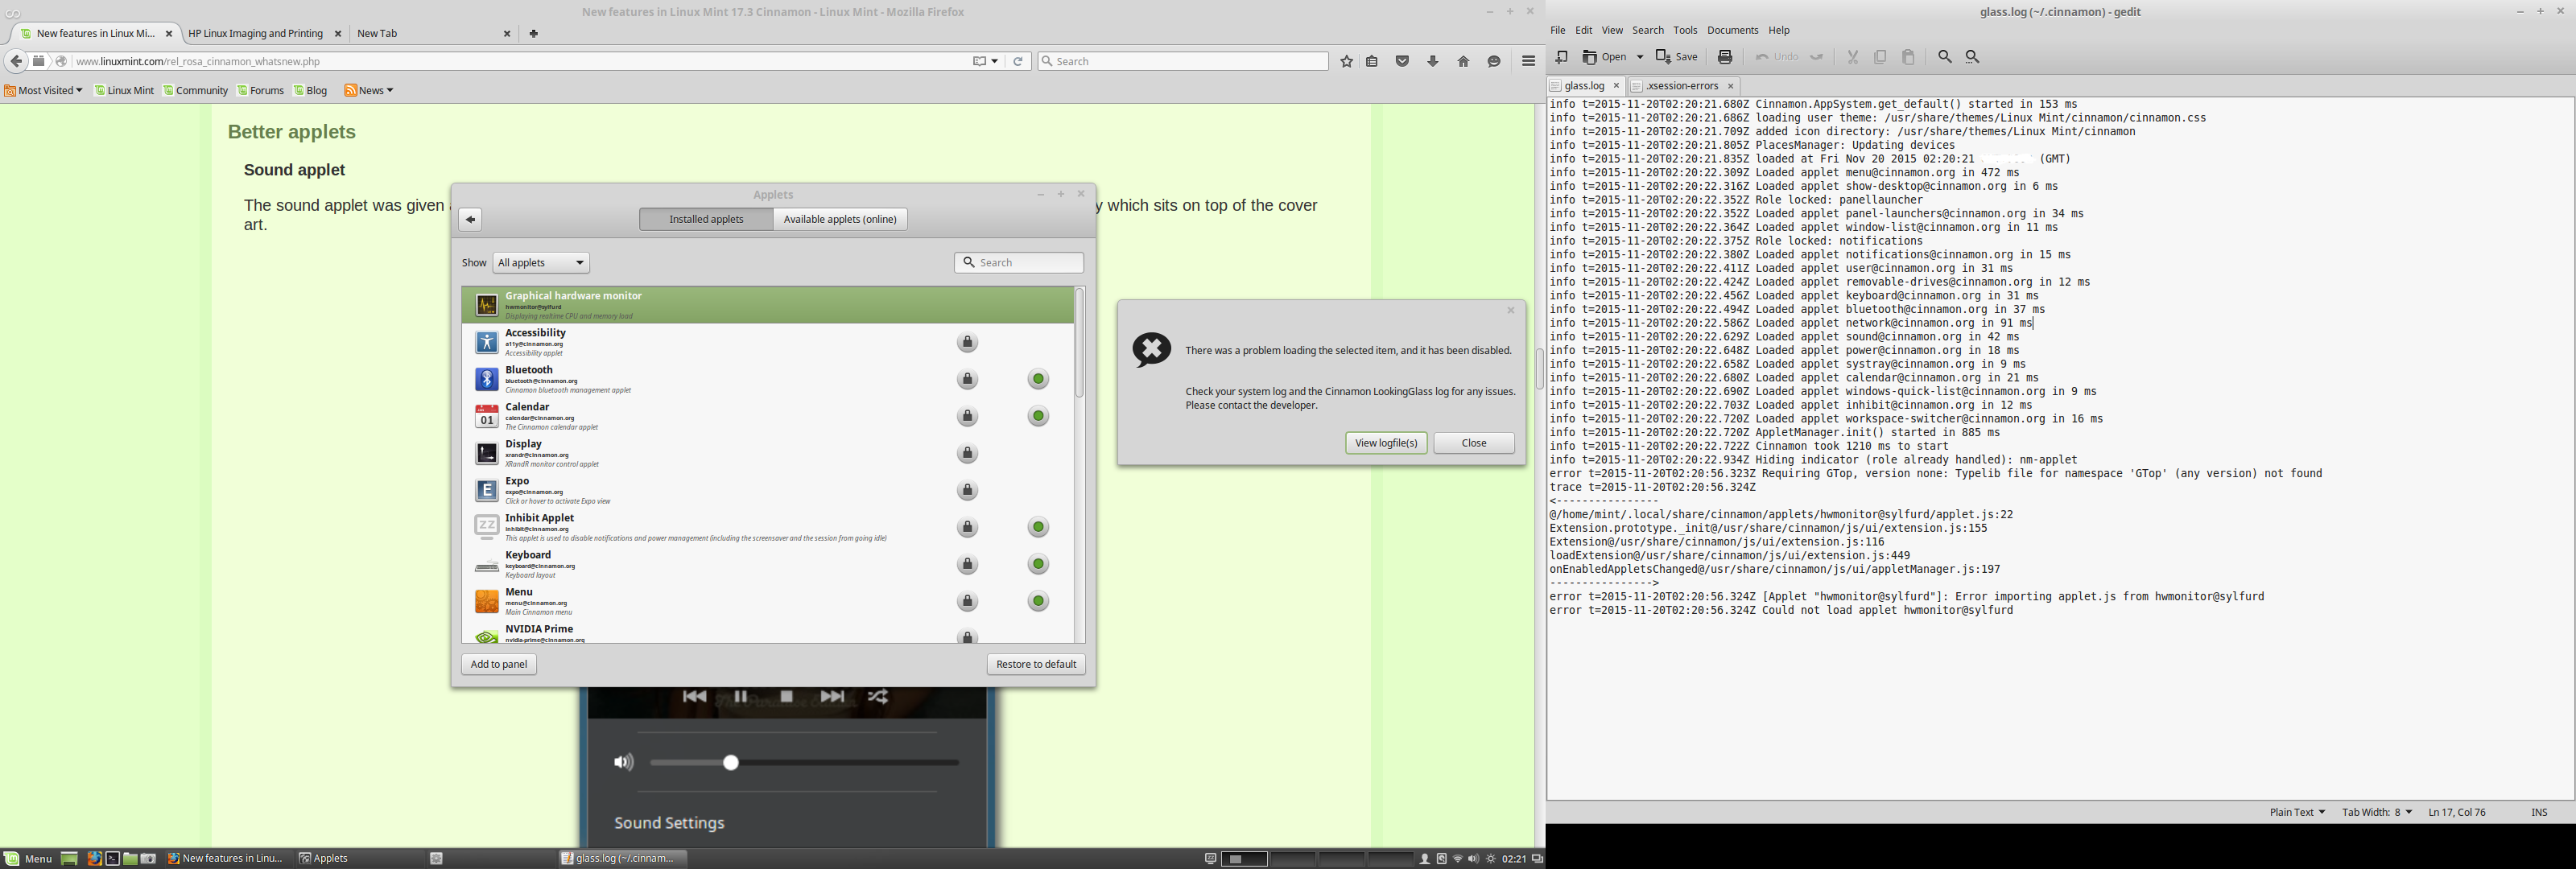The image size is (2576, 869).
Task: Click the green indicator on the Calendar row
Action: coord(1039,416)
